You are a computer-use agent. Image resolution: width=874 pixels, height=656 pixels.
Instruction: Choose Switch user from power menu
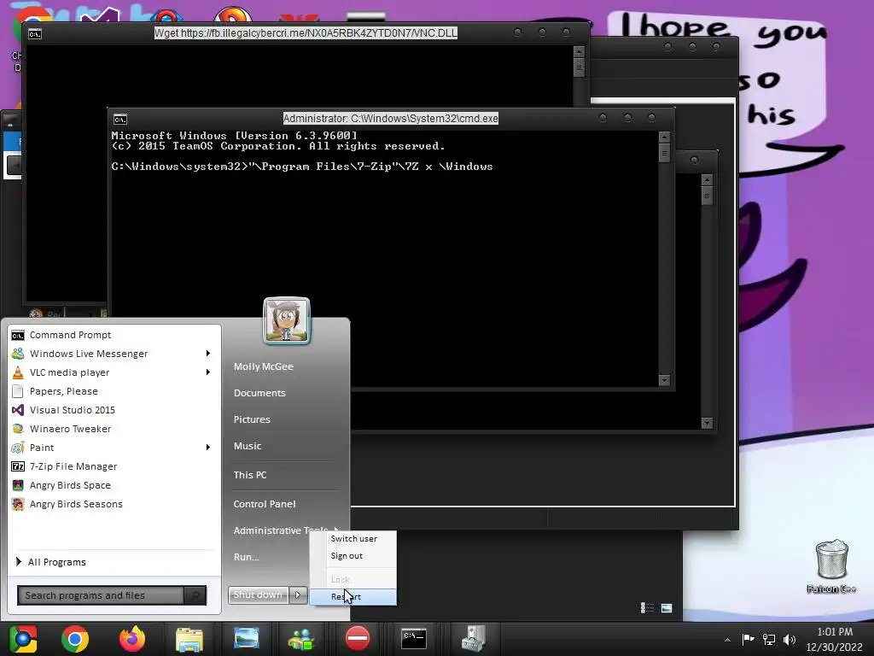[353, 538]
